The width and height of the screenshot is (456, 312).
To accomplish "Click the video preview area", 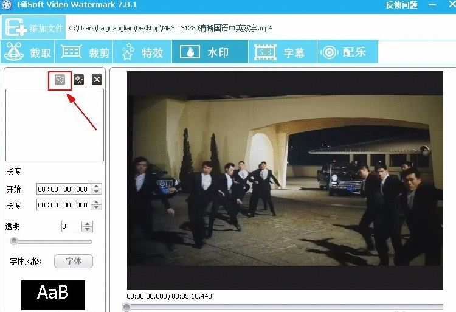I will (285, 180).
